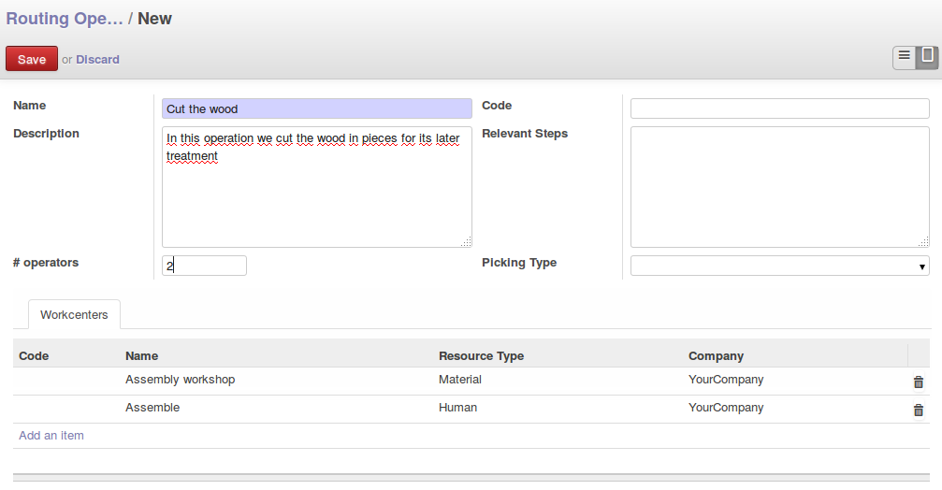This screenshot has width=942, height=490.
Task: Sort by Resource Type column header
Action: [x=481, y=356]
